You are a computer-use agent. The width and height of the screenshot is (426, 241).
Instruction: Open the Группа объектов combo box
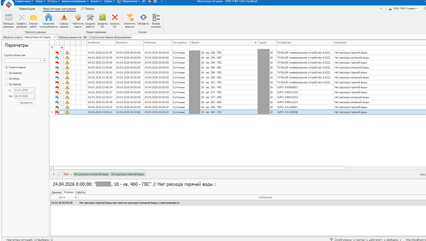click(41, 61)
